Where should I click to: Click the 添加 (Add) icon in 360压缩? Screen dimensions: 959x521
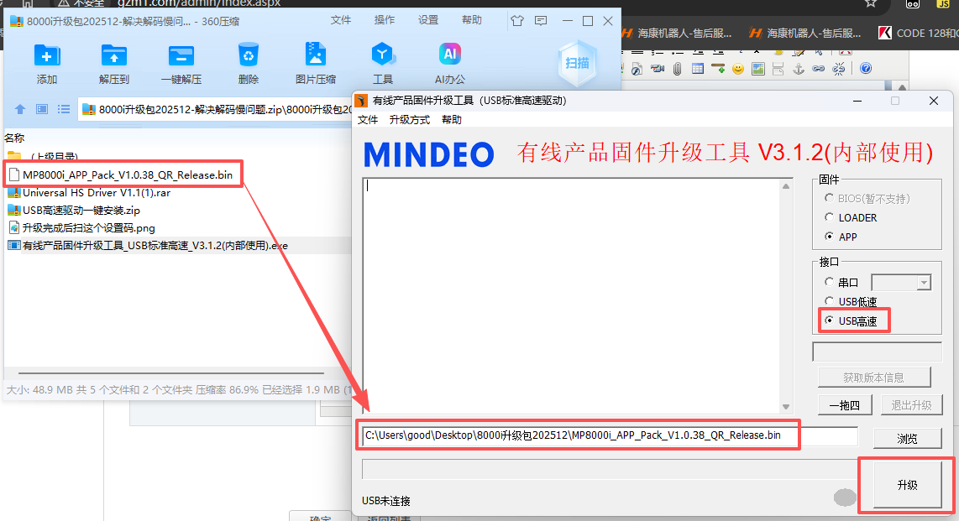47,56
